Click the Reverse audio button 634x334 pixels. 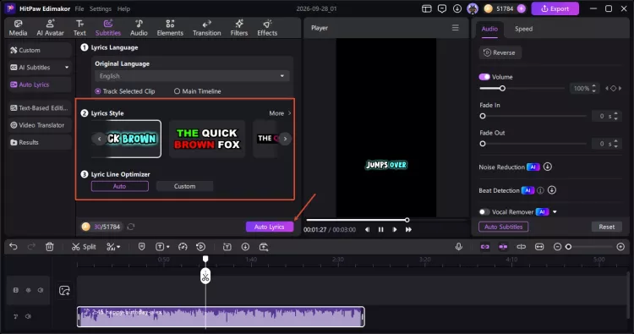coord(500,52)
